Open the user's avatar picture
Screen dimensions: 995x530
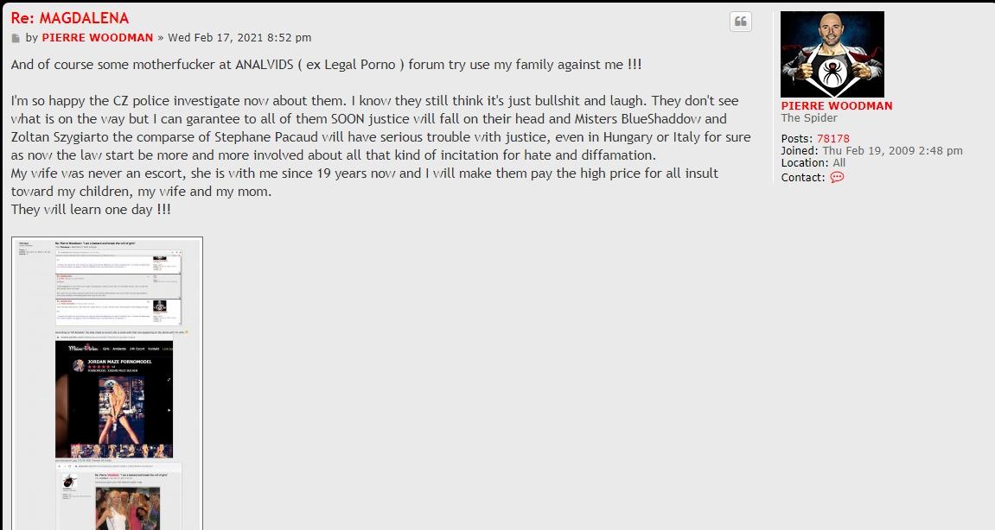coord(832,54)
